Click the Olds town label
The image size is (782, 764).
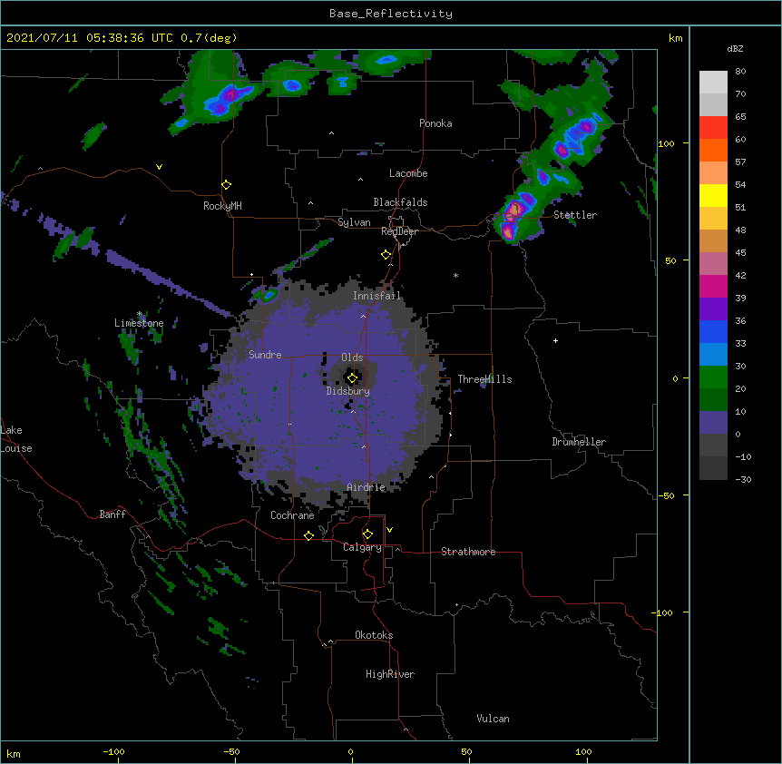click(352, 358)
